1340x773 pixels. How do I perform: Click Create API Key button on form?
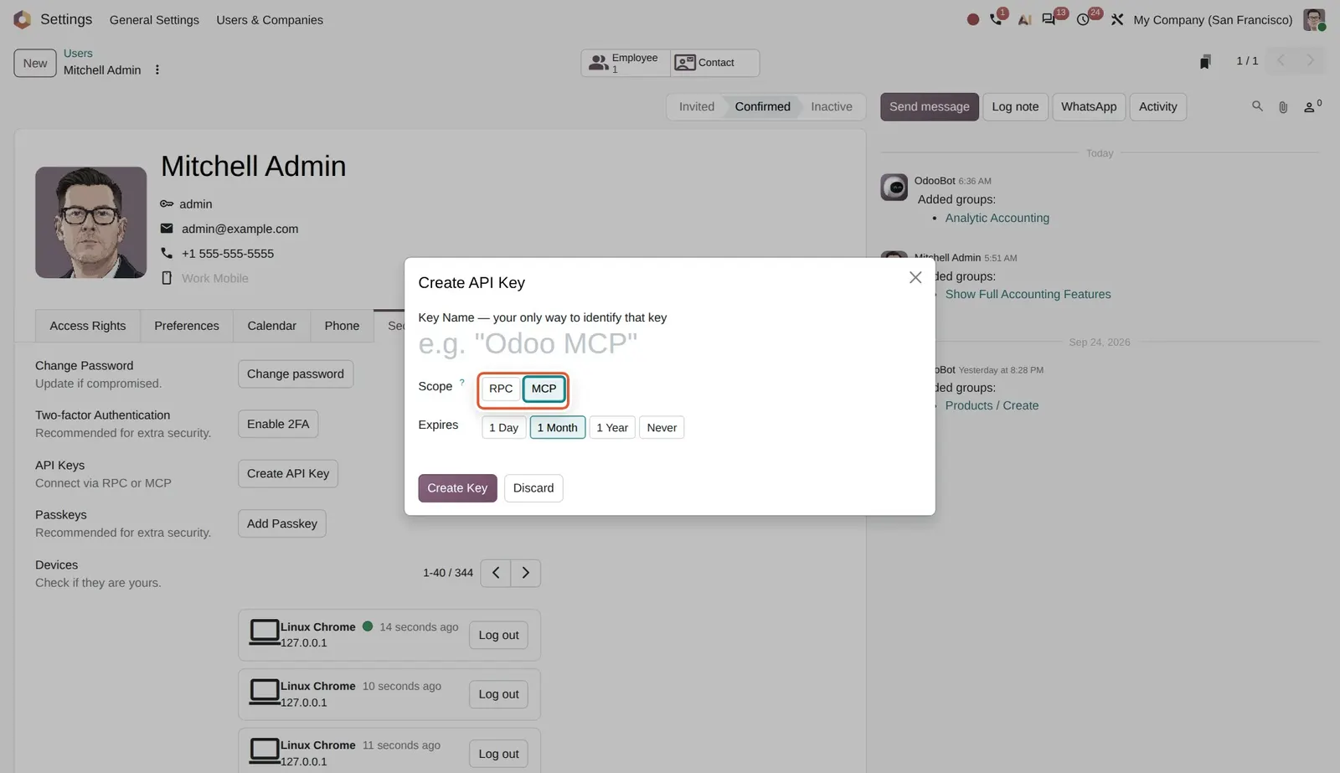tap(288, 474)
